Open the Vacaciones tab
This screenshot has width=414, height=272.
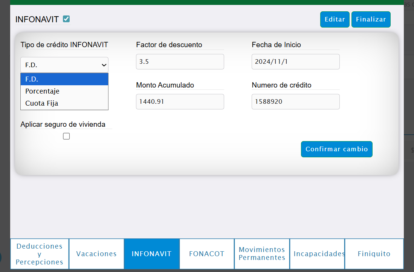click(x=96, y=254)
